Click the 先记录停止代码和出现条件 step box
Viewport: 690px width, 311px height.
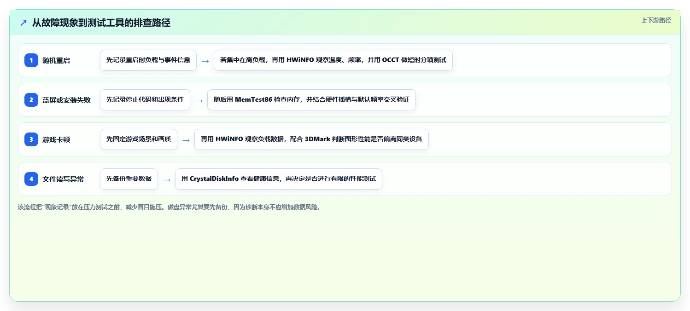(145, 100)
